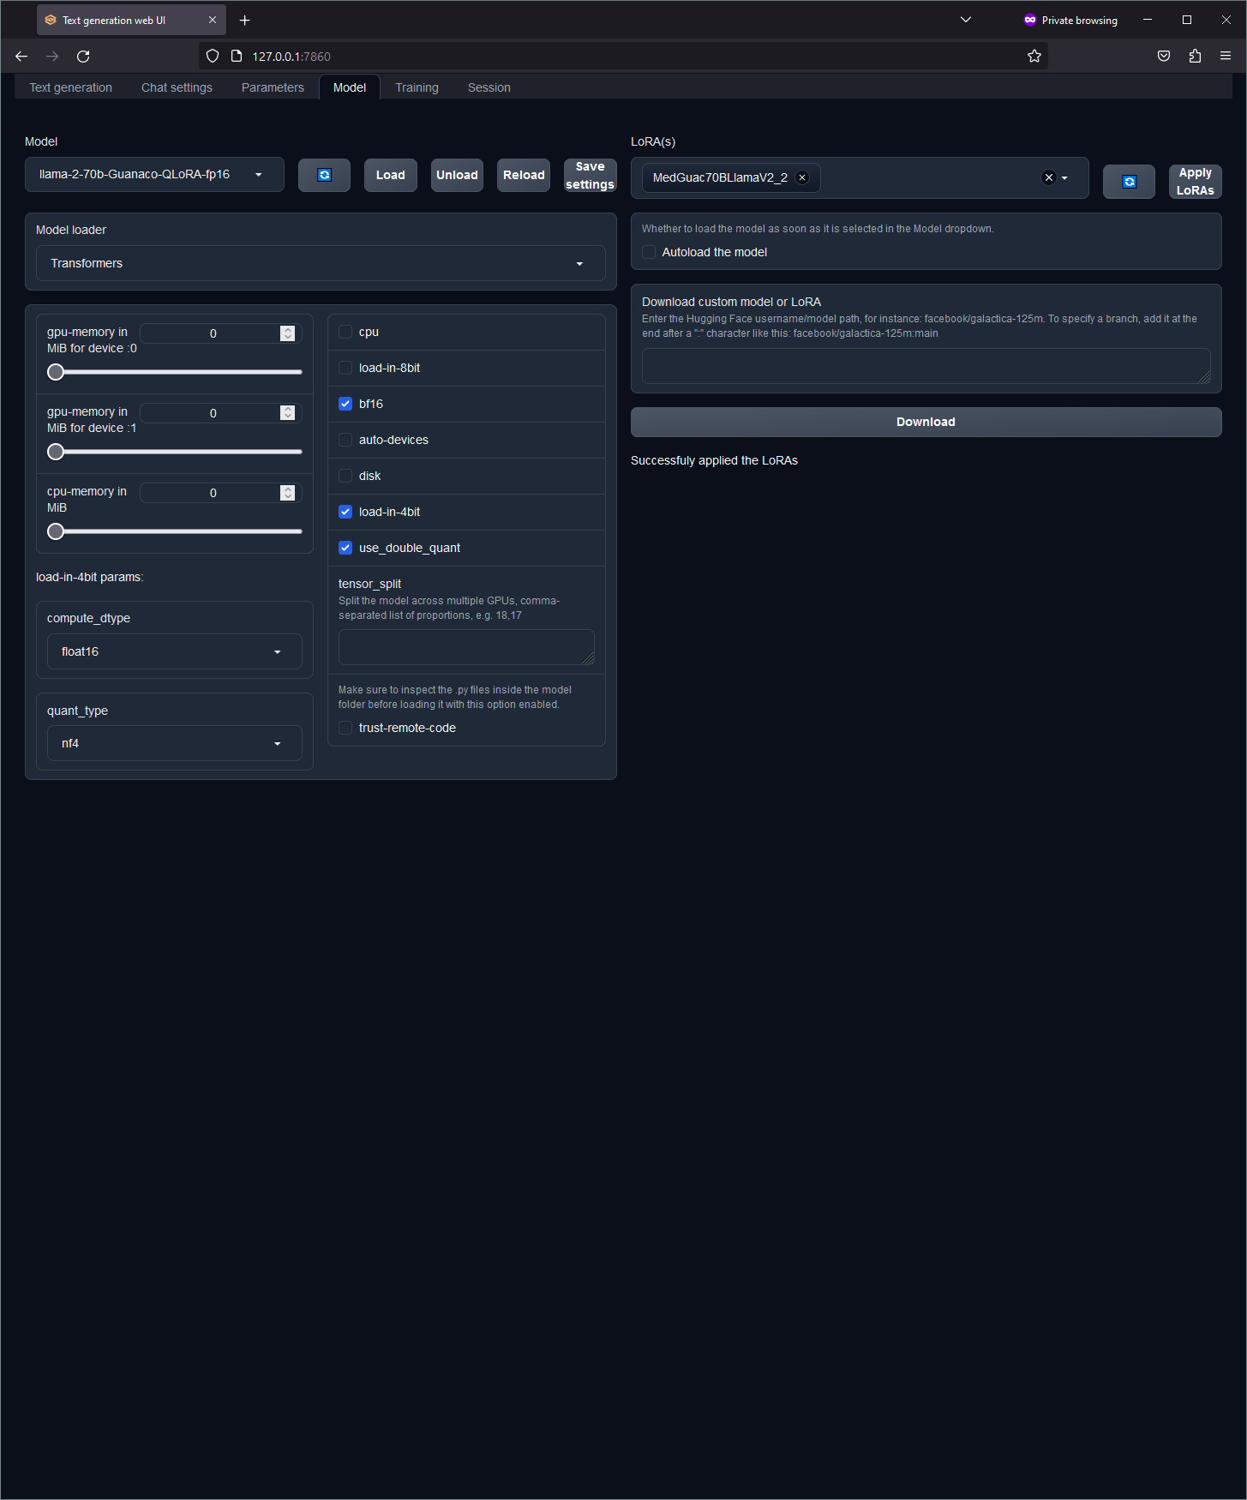
Task: Expand the LoRA(s) dropdown arrow
Action: pos(1064,178)
